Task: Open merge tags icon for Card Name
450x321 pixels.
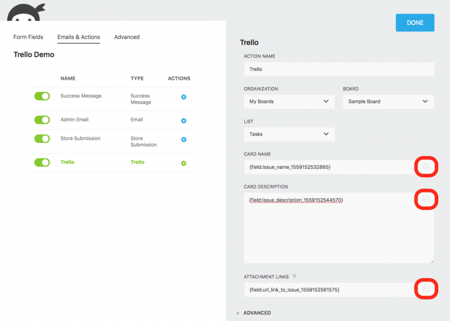Action: tap(426, 166)
